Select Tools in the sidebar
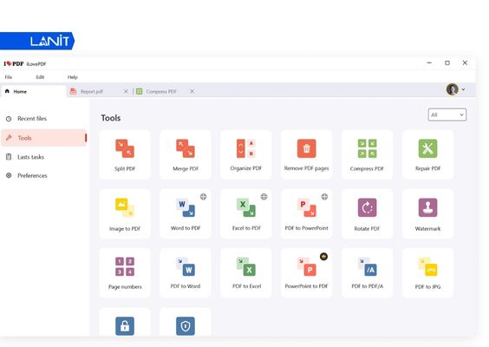This screenshot has width=489, height=347. point(43,138)
